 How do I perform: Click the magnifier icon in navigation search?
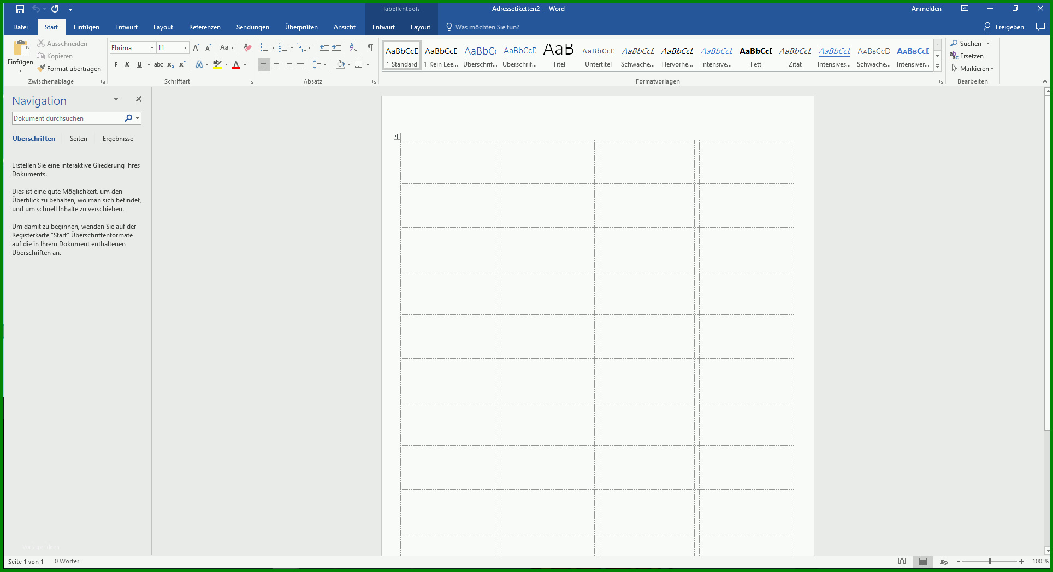128,118
